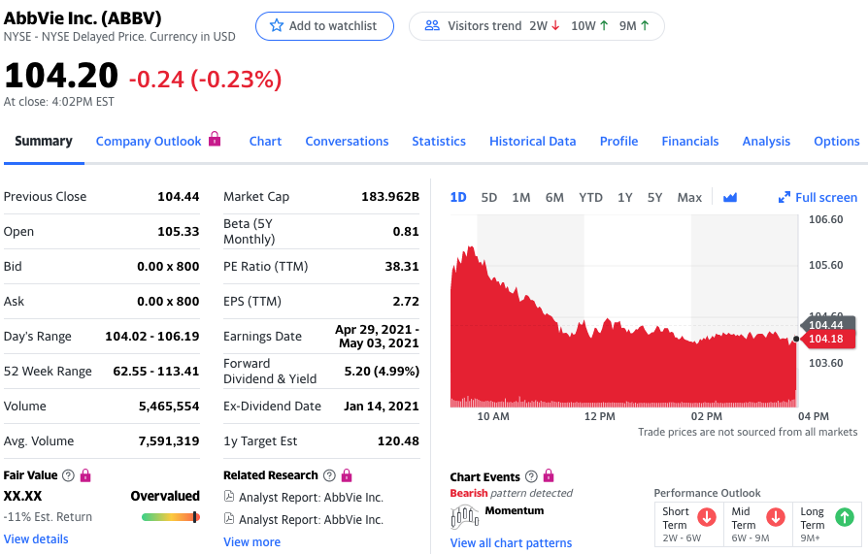Click the Bearish pattern detected text
Image resolution: width=868 pixels, height=554 pixels.
(511, 493)
